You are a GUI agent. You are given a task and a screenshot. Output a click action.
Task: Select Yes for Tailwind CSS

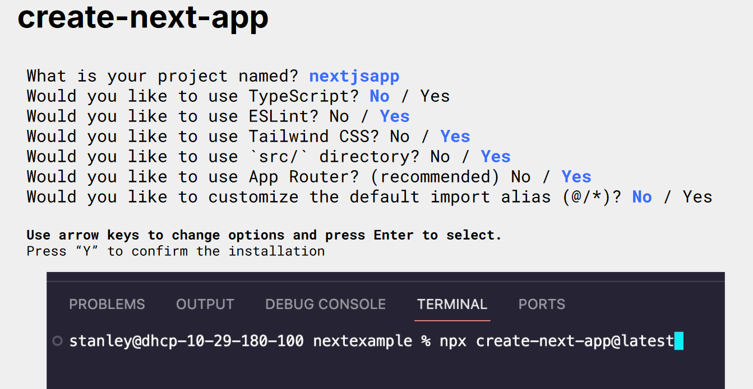click(x=455, y=137)
